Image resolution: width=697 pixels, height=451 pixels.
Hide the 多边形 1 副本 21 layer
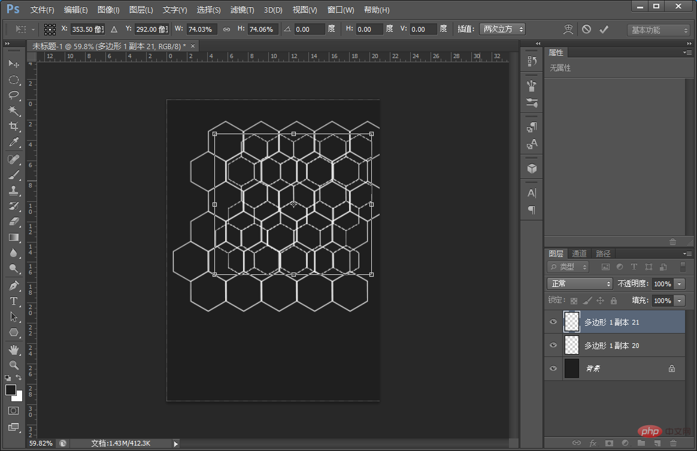tap(553, 322)
